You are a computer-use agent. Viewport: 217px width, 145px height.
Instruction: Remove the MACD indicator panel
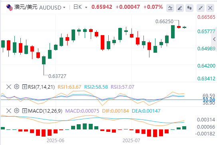9,111
